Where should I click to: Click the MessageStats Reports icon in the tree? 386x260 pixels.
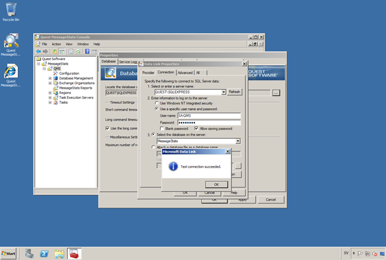click(x=55, y=88)
